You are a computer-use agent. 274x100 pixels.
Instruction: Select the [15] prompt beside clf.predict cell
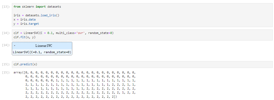(x=6, y=64)
